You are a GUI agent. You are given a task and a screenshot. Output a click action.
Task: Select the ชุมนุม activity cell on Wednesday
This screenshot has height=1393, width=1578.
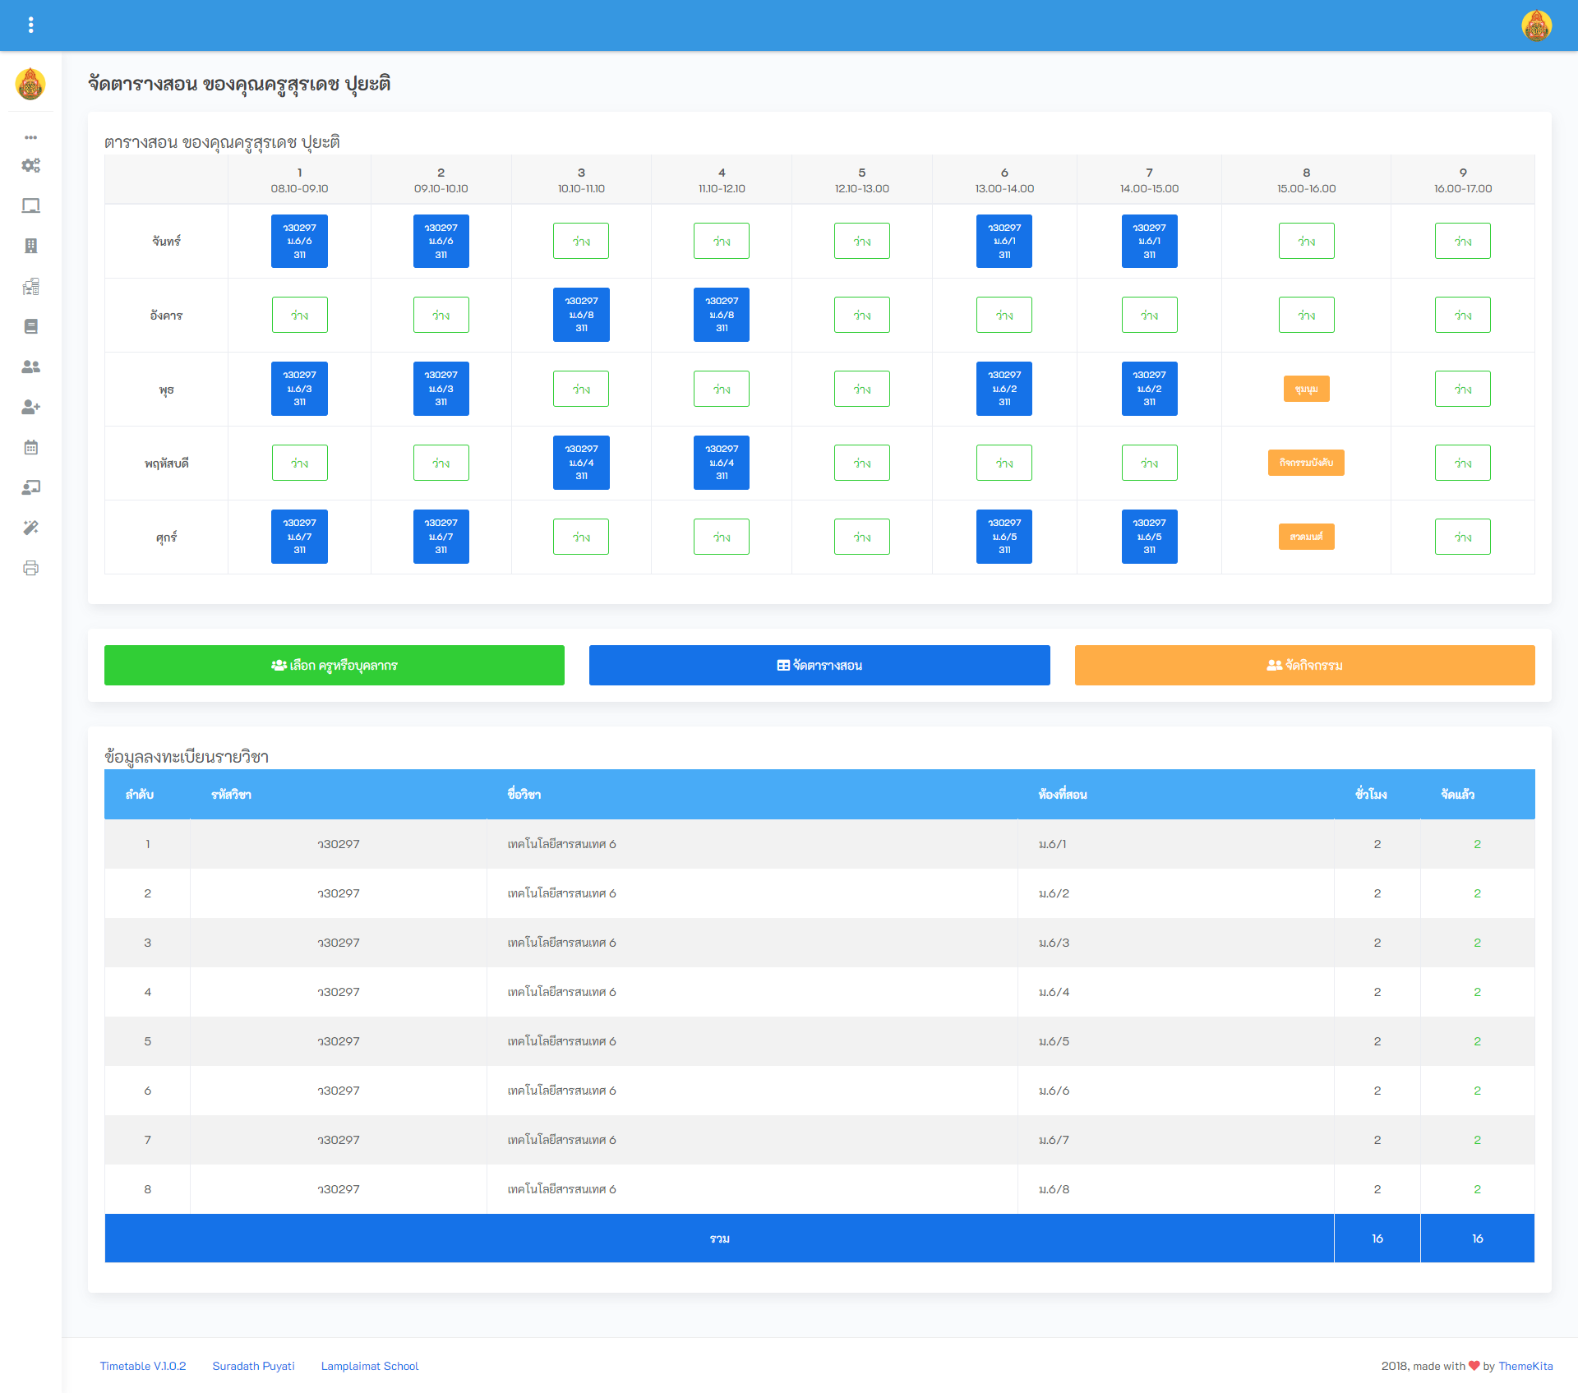coord(1306,389)
